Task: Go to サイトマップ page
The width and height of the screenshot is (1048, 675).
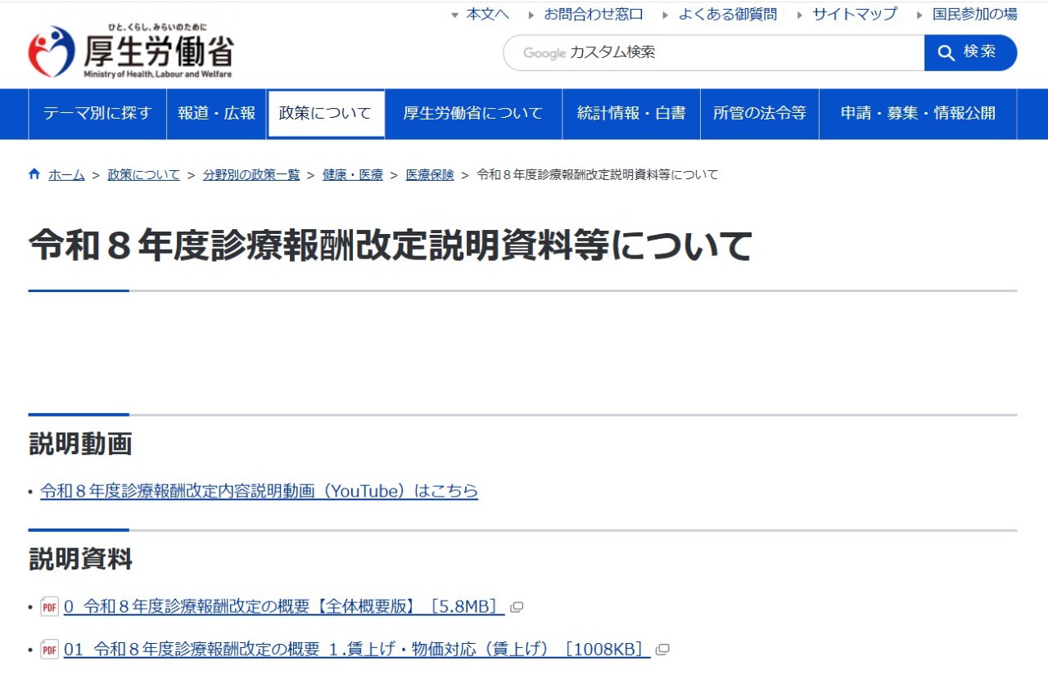Action: coord(854,14)
